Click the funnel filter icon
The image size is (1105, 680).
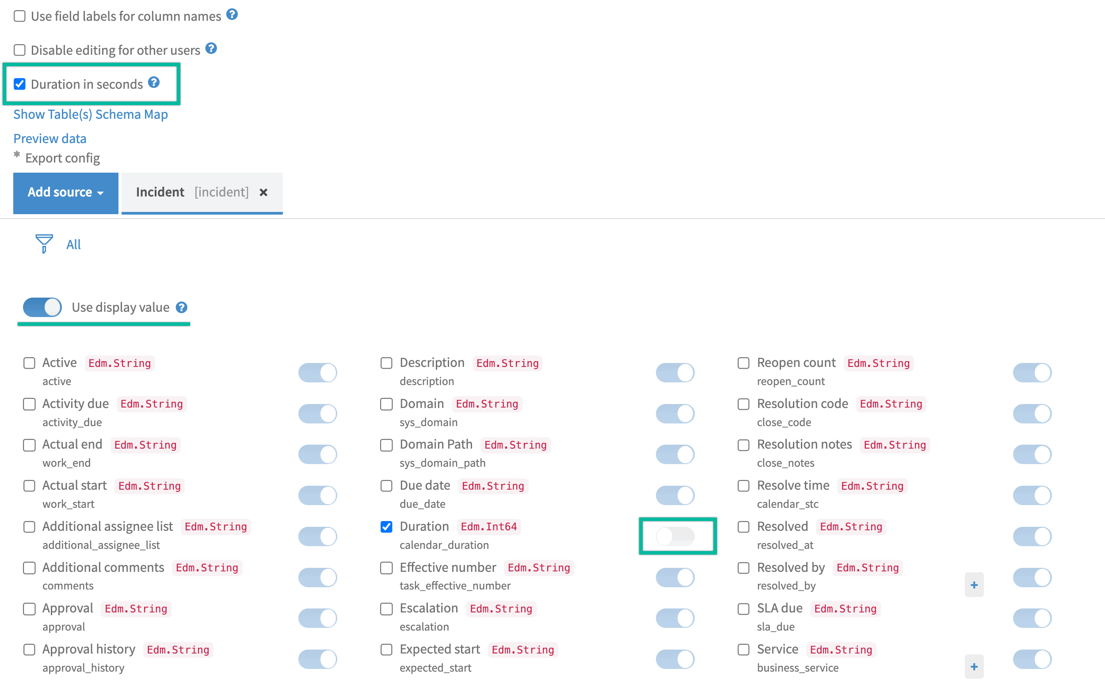point(44,243)
